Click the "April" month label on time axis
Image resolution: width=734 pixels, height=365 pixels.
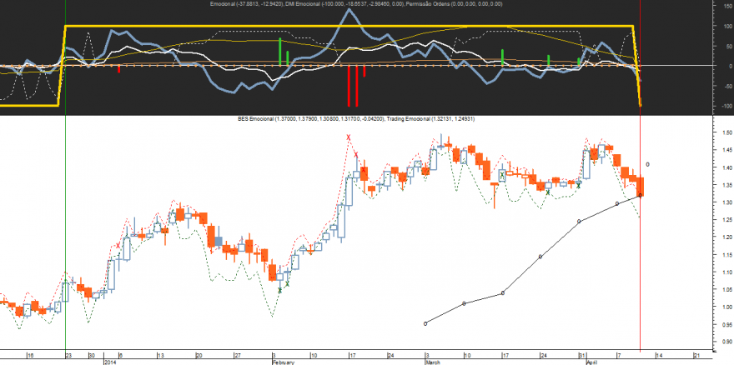592,362
